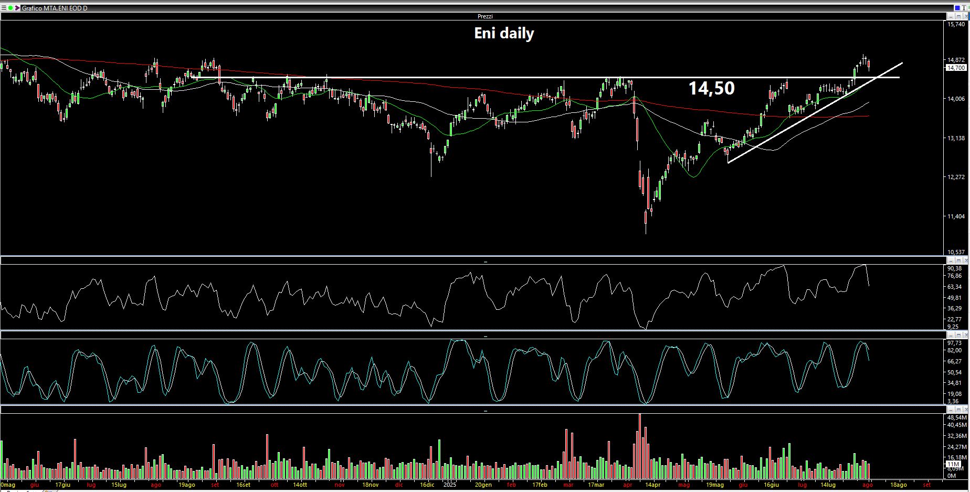Image resolution: width=970 pixels, height=492 pixels.
Task: Click the current price tag 14,700
Action: pyautogui.click(x=956, y=68)
